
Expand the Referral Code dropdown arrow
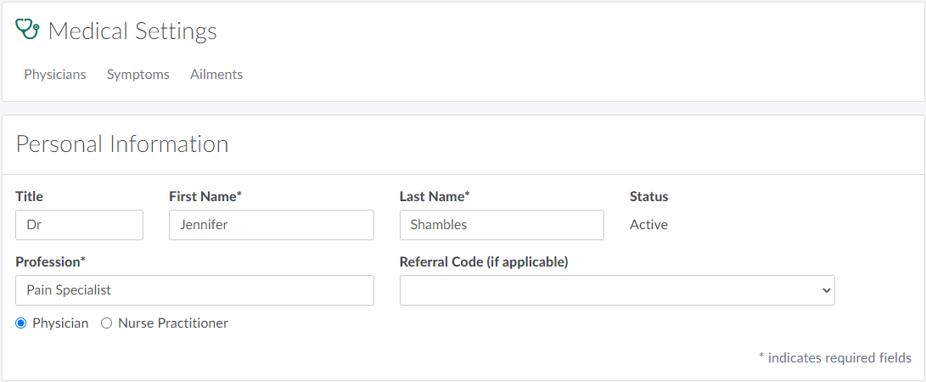click(x=827, y=290)
